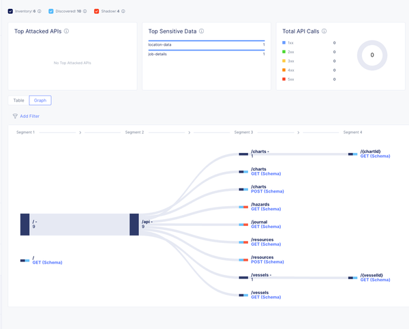
Task: Open GET (Schema) link under /hazards
Action: 266,210
